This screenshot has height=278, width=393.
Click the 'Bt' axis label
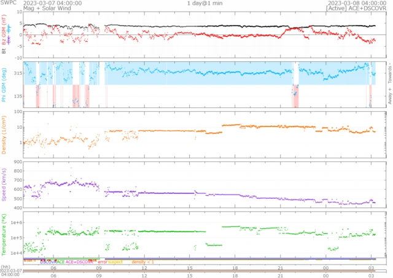point(4,51)
